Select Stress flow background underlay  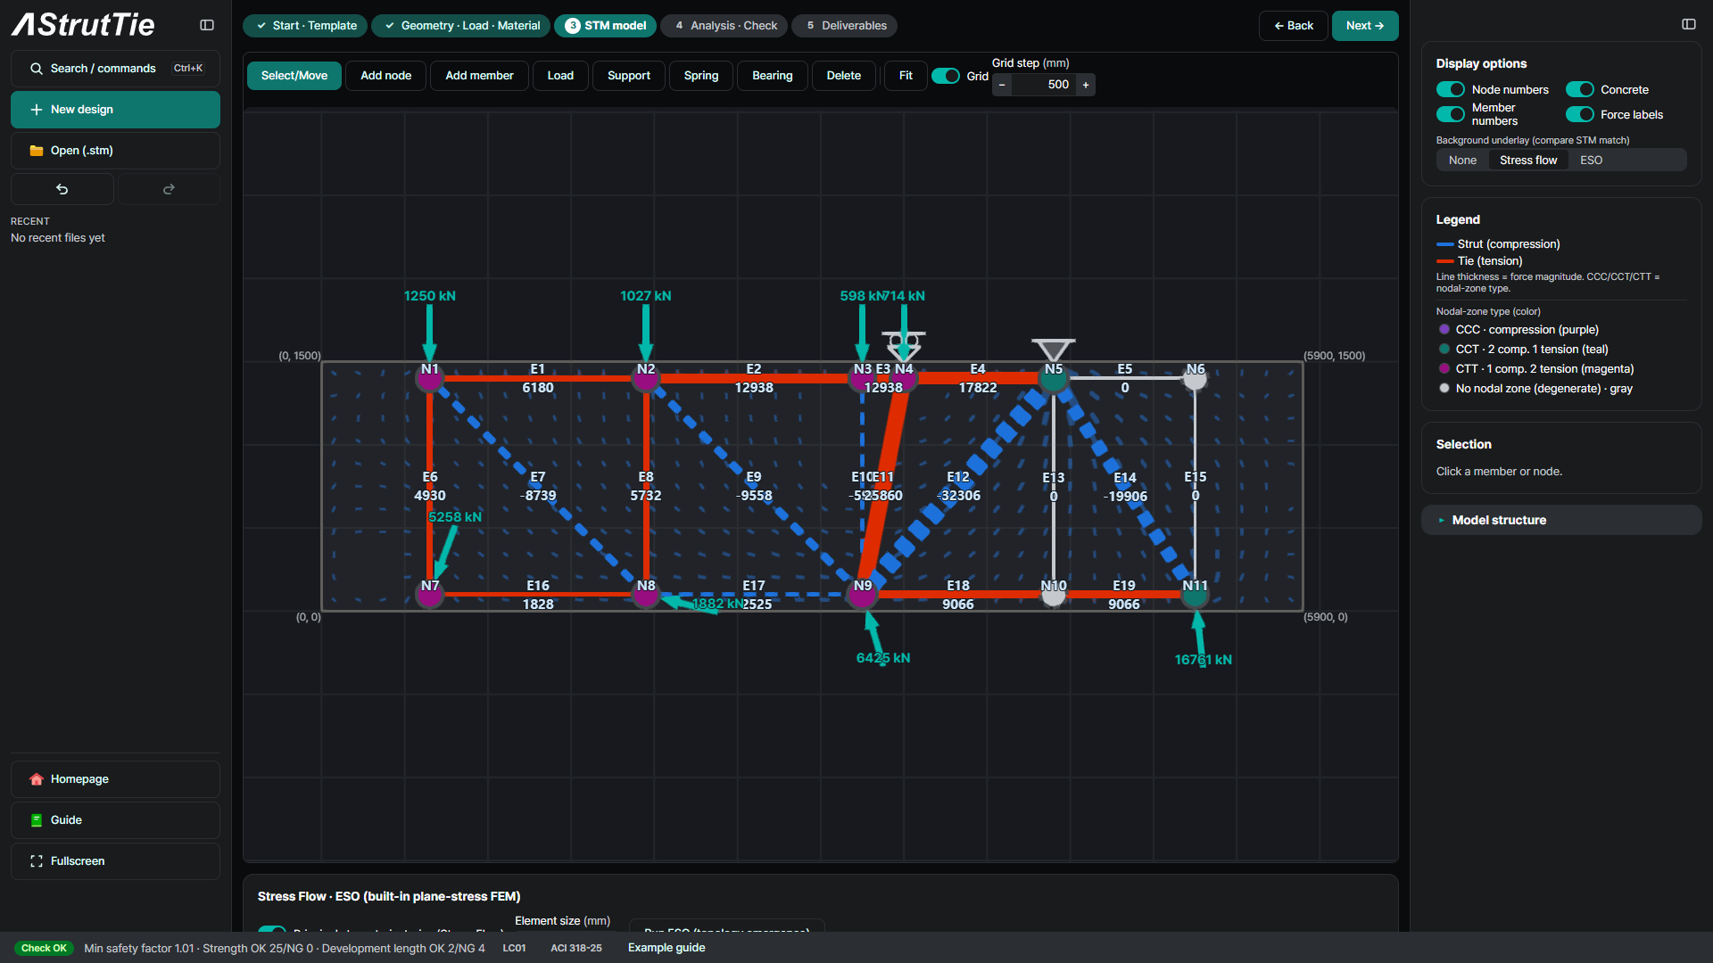pyautogui.click(x=1528, y=160)
